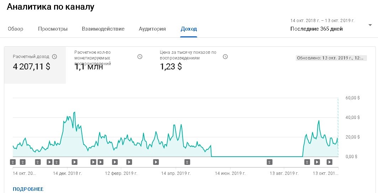Open the Взаимодействие tab
Viewport: 378px width, 193px height.
(x=103, y=29)
